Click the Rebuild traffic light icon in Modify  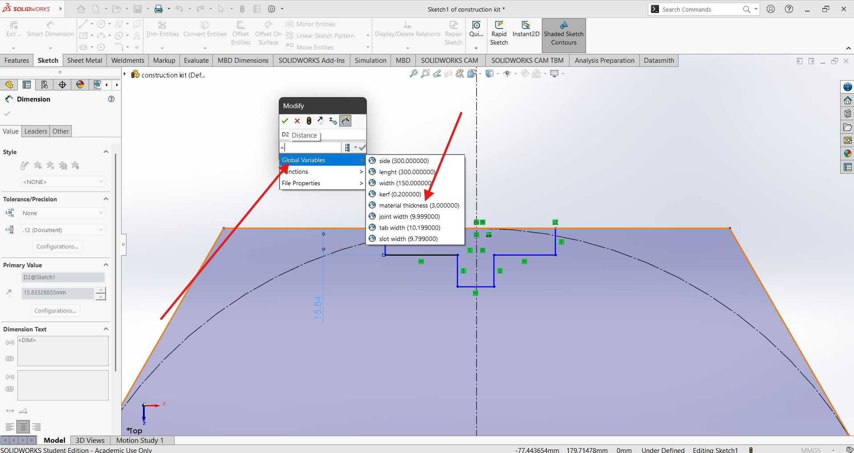(x=309, y=121)
